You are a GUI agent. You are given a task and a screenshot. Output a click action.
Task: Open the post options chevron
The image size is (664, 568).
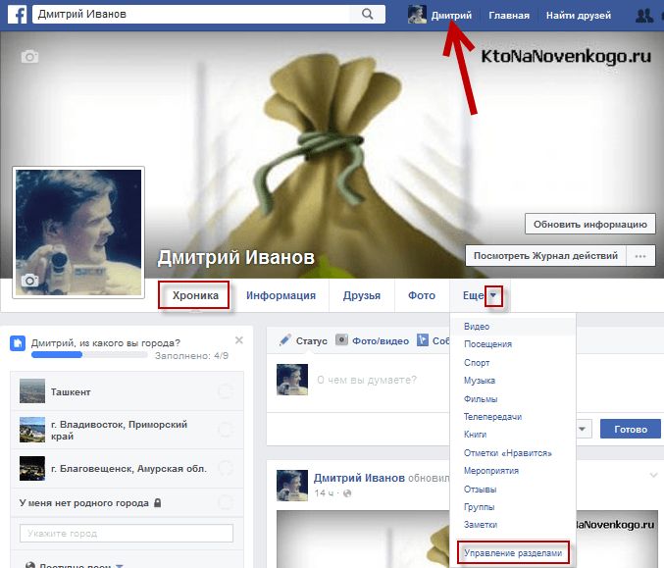(x=653, y=475)
